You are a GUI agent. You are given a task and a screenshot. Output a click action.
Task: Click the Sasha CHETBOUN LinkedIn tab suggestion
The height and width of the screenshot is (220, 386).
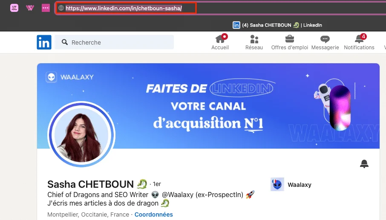tap(277, 25)
